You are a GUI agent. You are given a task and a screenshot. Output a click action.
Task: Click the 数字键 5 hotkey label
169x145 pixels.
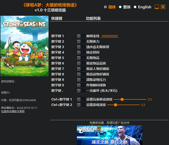pos(57,58)
